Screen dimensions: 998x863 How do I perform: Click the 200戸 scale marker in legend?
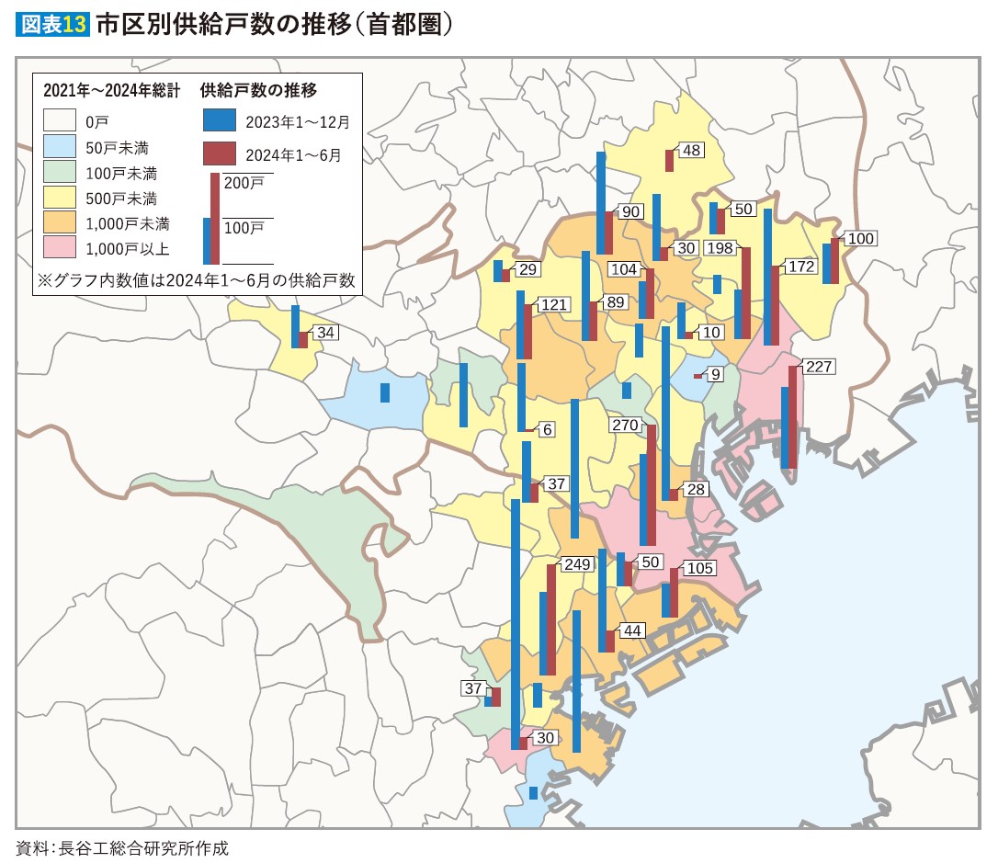point(244,183)
